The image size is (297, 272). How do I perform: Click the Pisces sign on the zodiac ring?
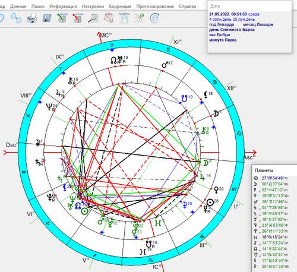point(28,116)
